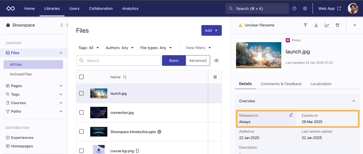Click the Showspace library icon
This screenshot has width=363, height=154.
click(x=8, y=25)
